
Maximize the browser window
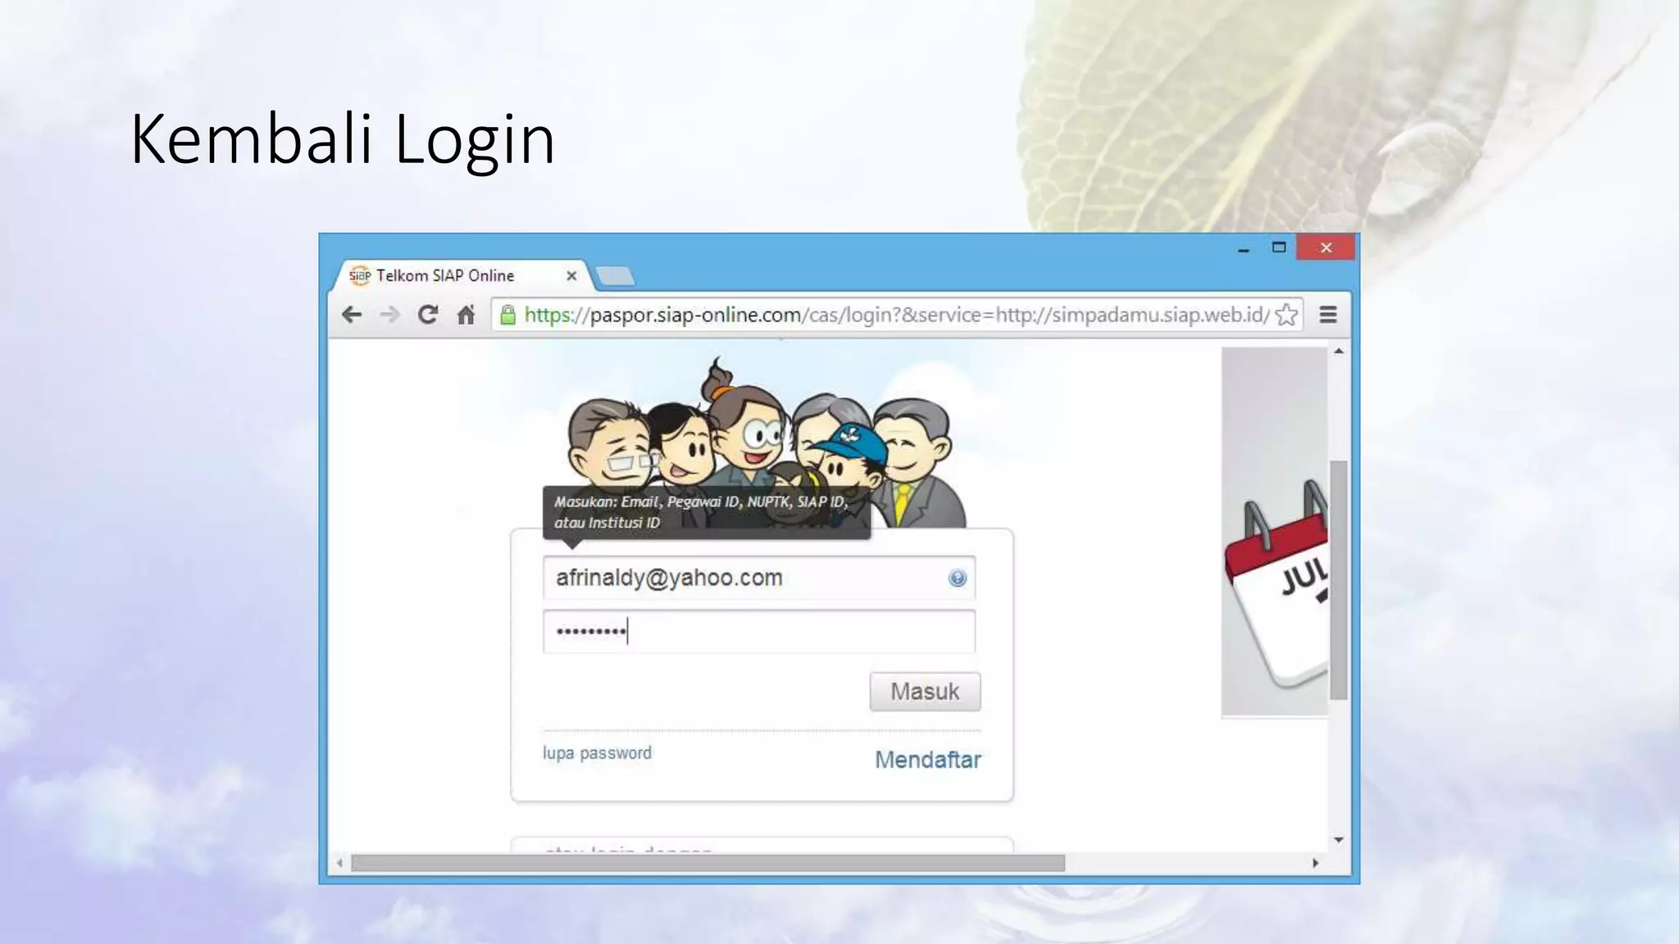coord(1279,247)
